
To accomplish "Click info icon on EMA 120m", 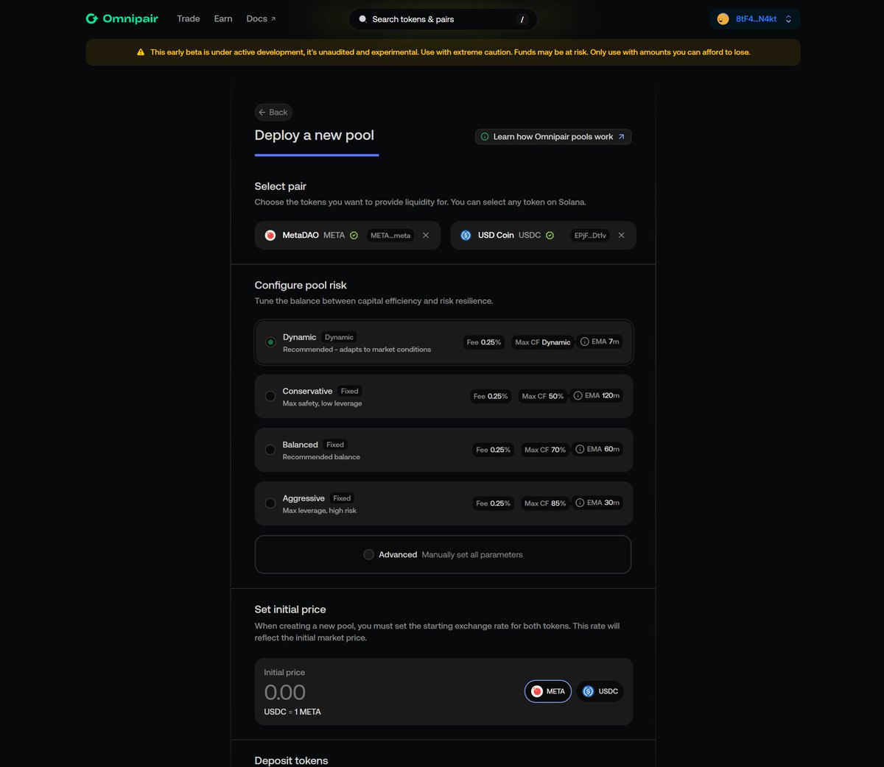I will (578, 395).
